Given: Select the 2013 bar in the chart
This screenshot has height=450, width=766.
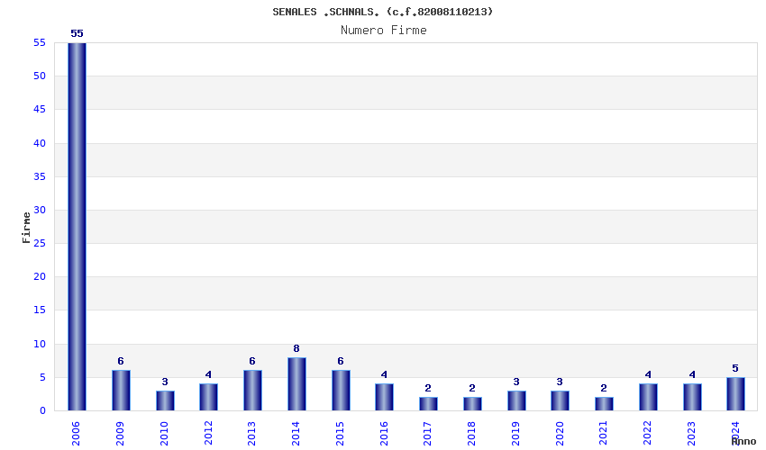Looking at the screenshot, I should coord(252,391).
